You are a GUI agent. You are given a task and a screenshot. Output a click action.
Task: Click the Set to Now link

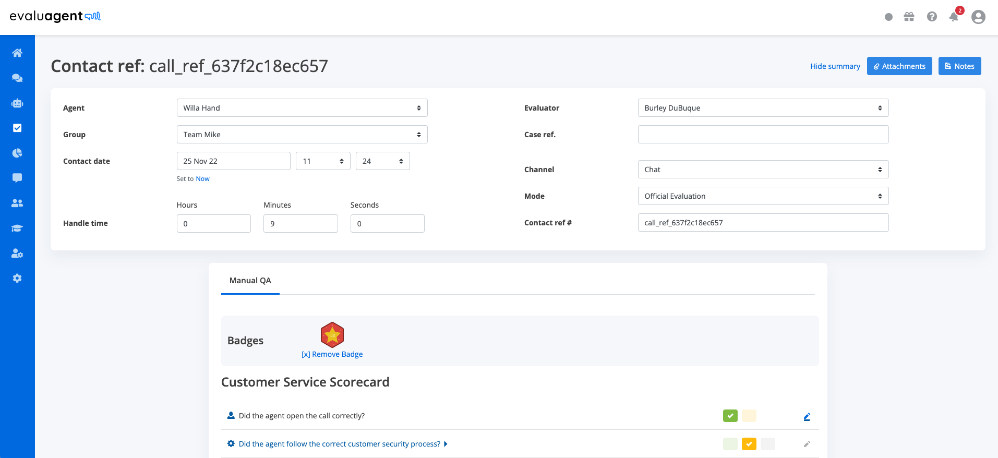click(202, 179)
